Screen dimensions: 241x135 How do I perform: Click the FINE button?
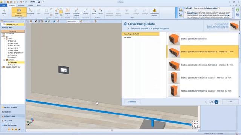[x=230, y=102]
